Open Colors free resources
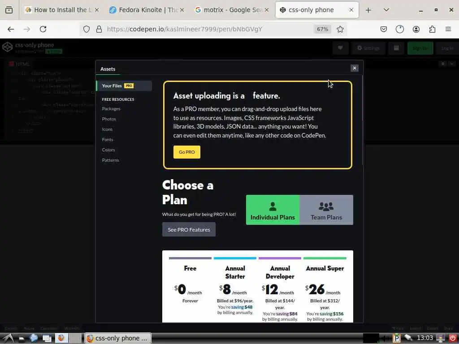Viewport: 459px width, 344px height. tap(108, 150)
